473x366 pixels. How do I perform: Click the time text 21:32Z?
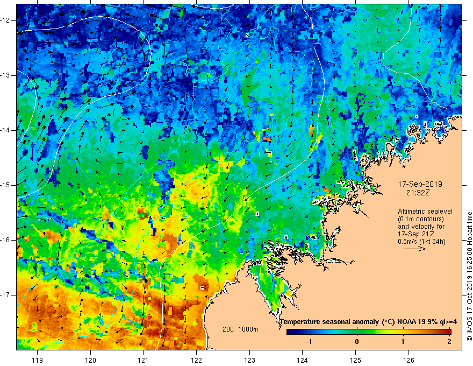(x=418, y=192)
